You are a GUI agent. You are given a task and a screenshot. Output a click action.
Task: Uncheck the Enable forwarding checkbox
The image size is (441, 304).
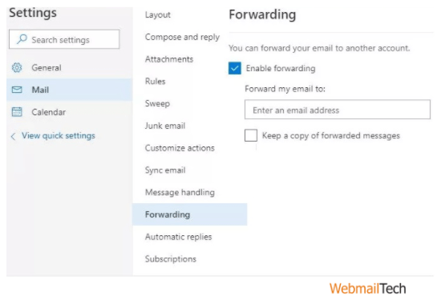click(235, 68)
